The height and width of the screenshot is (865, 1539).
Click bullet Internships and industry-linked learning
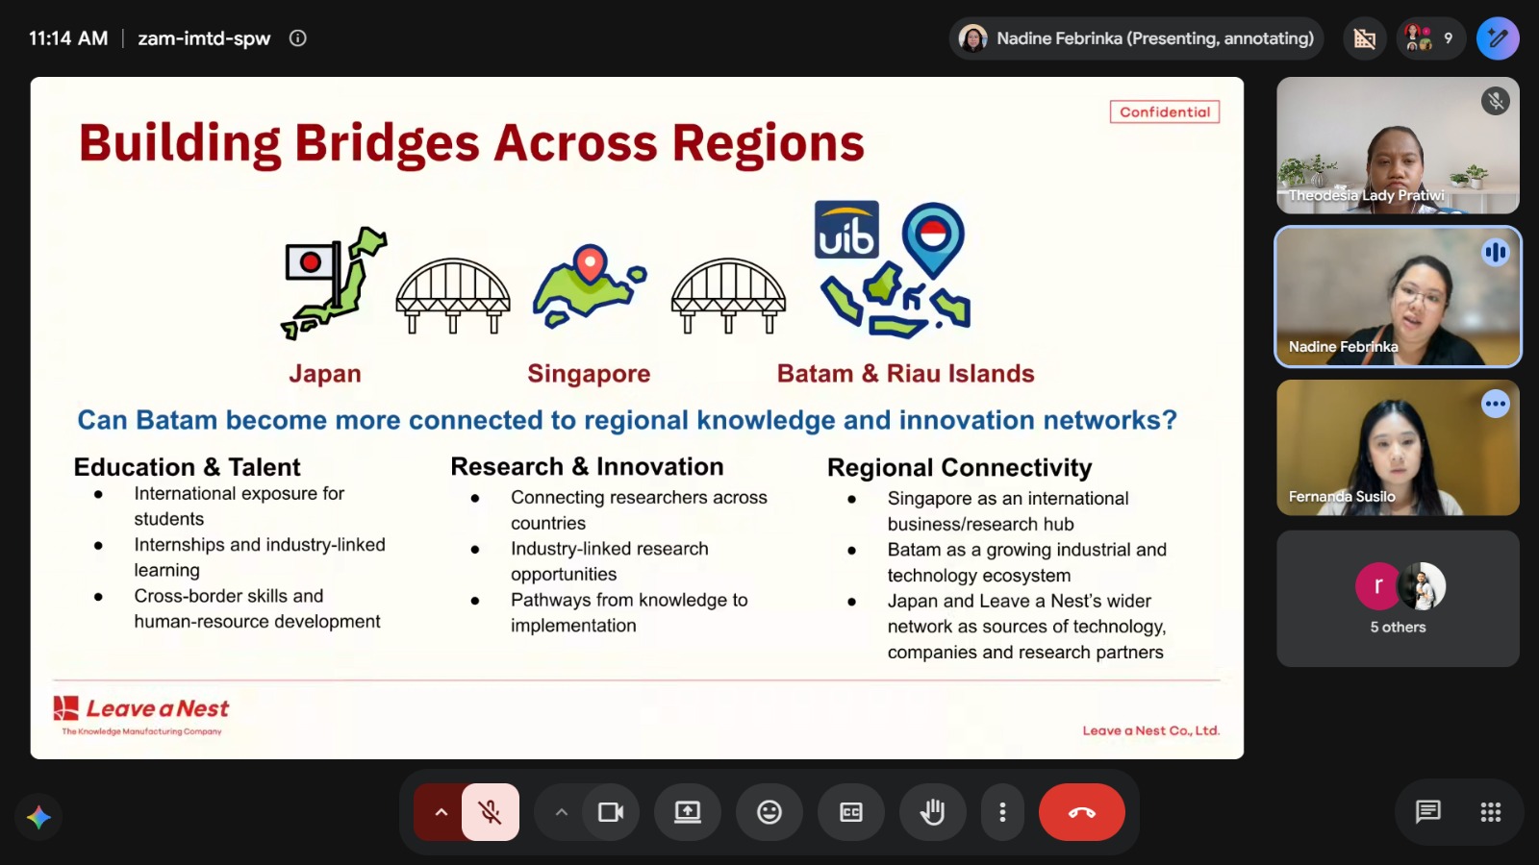260,557
